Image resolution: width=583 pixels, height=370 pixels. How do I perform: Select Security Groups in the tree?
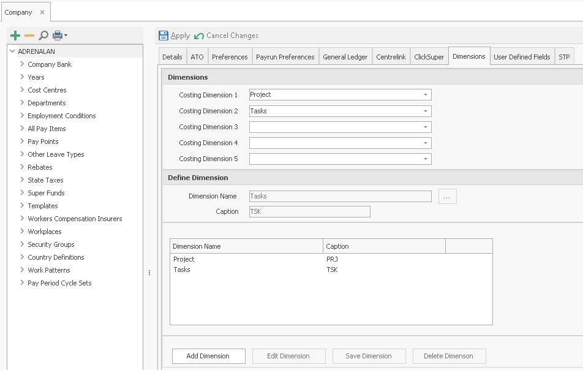[51, 244]
